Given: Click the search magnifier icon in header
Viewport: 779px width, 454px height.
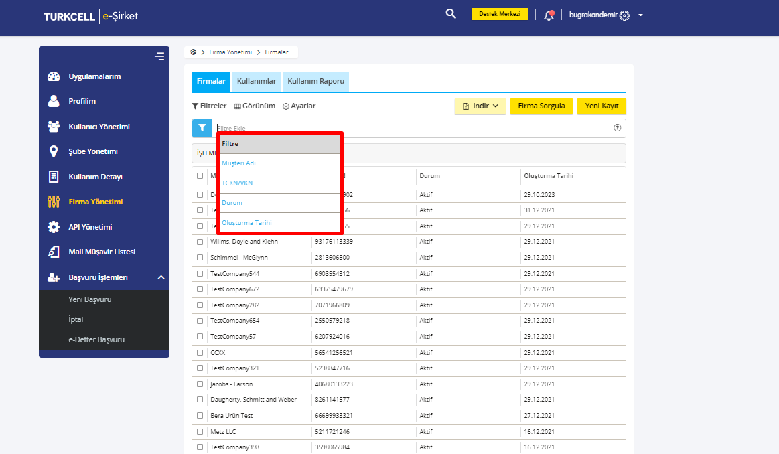Looking at the screenshot, I should (x=451, y=14).
